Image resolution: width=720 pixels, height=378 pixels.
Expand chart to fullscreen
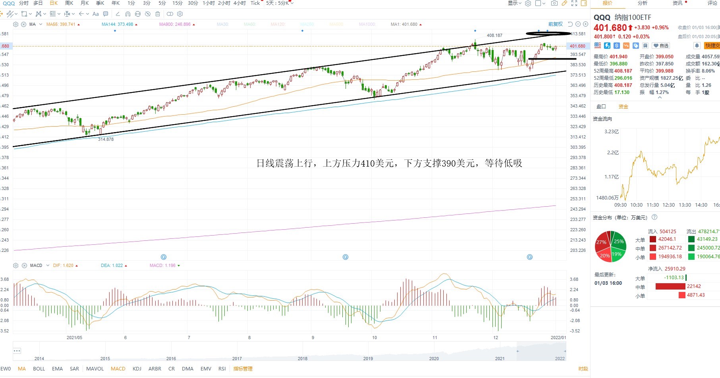574,3
